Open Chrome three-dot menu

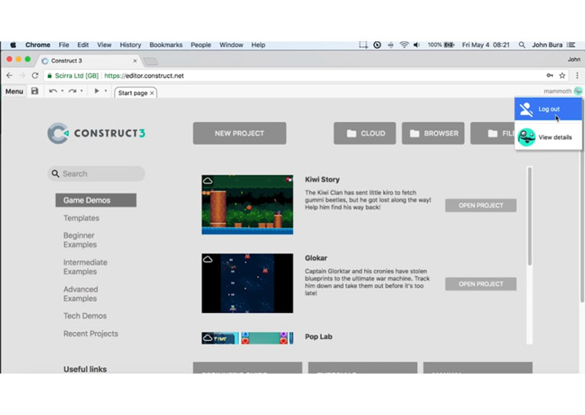point(577,75)
